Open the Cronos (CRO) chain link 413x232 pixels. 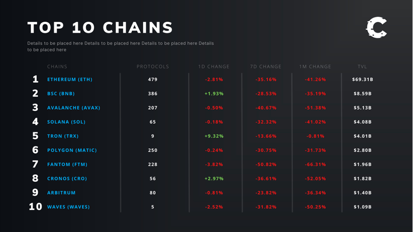pos(67,179)
